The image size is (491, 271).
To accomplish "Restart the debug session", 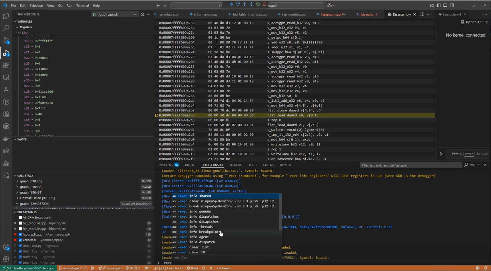I will (258, 4).
